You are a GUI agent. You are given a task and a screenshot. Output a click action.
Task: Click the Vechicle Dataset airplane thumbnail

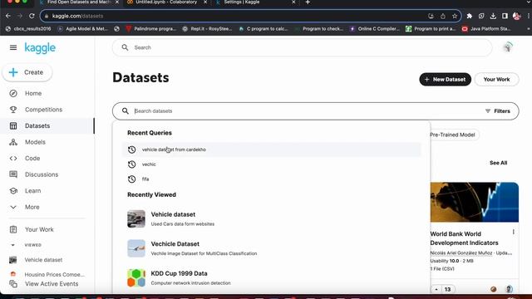(x=136, y=248)
